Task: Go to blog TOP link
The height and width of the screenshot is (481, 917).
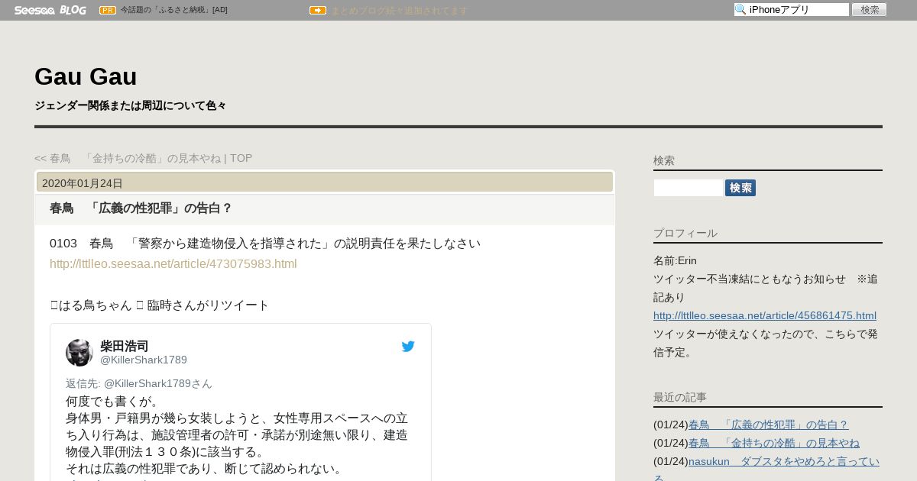Action: coord(241,158)
